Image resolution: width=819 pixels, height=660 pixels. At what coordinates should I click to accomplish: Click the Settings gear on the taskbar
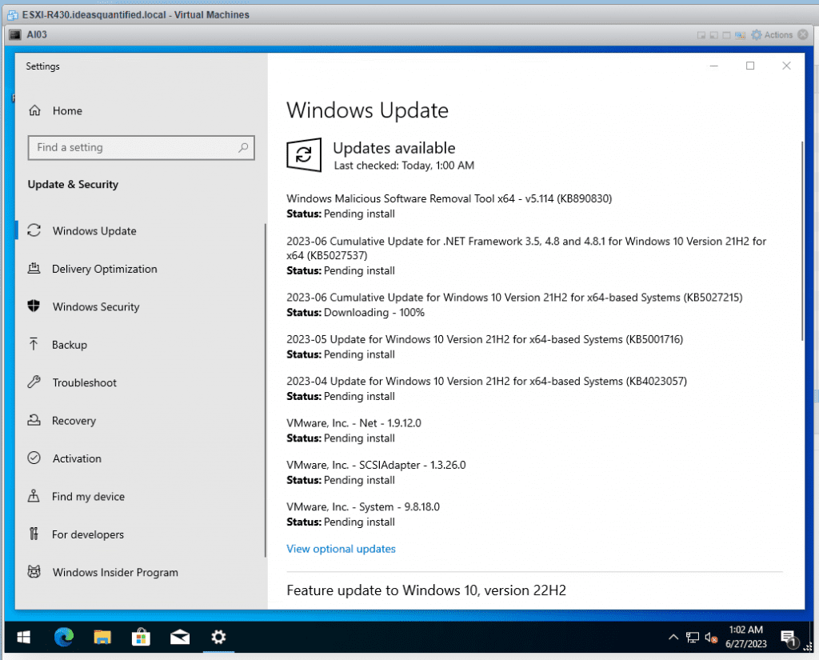point(218,637)
